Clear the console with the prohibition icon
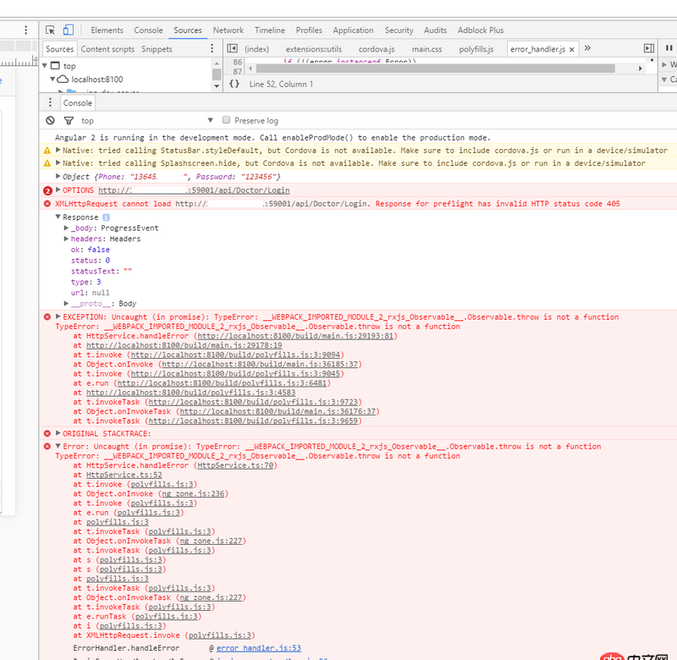Viewport: 677px width, 660px height. pyautogui.click(x=50, y=121)
